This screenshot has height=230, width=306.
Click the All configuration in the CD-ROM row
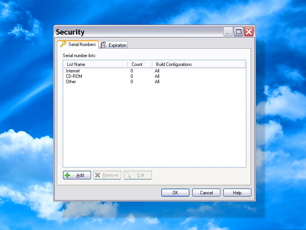157,76
